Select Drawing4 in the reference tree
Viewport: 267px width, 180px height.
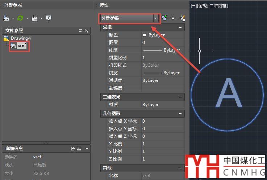[21, 38]
